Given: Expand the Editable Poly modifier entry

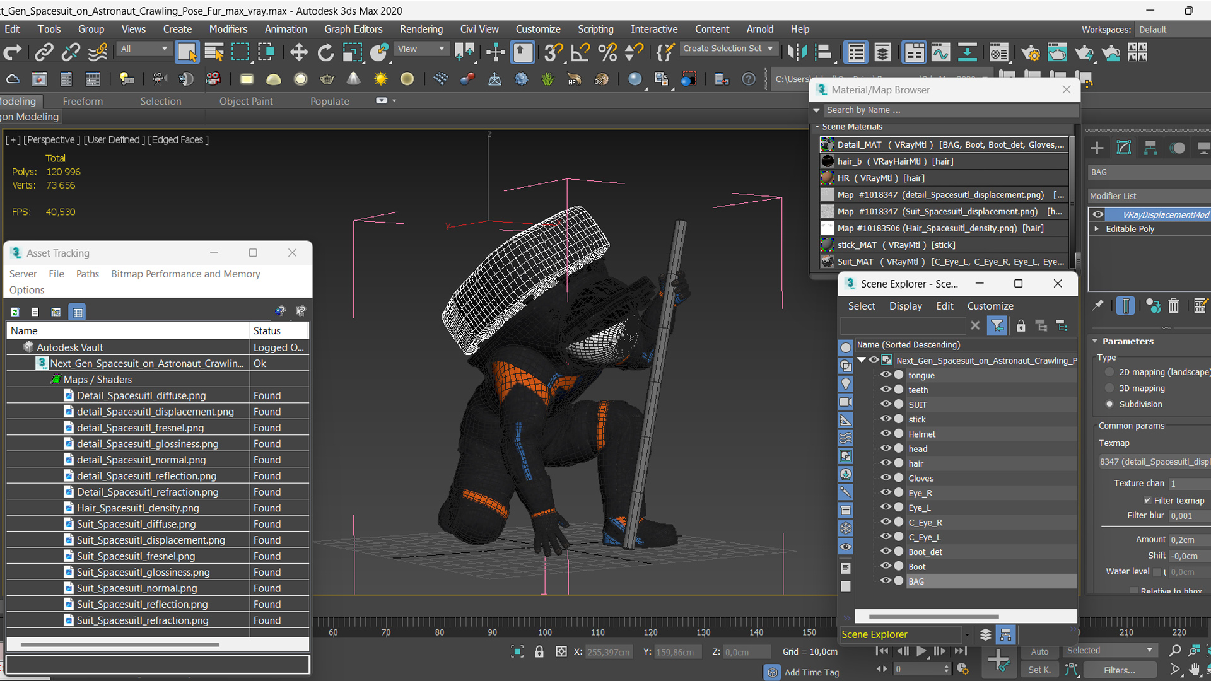Looking at the screenshot, I should click(x=1097, y=229).
